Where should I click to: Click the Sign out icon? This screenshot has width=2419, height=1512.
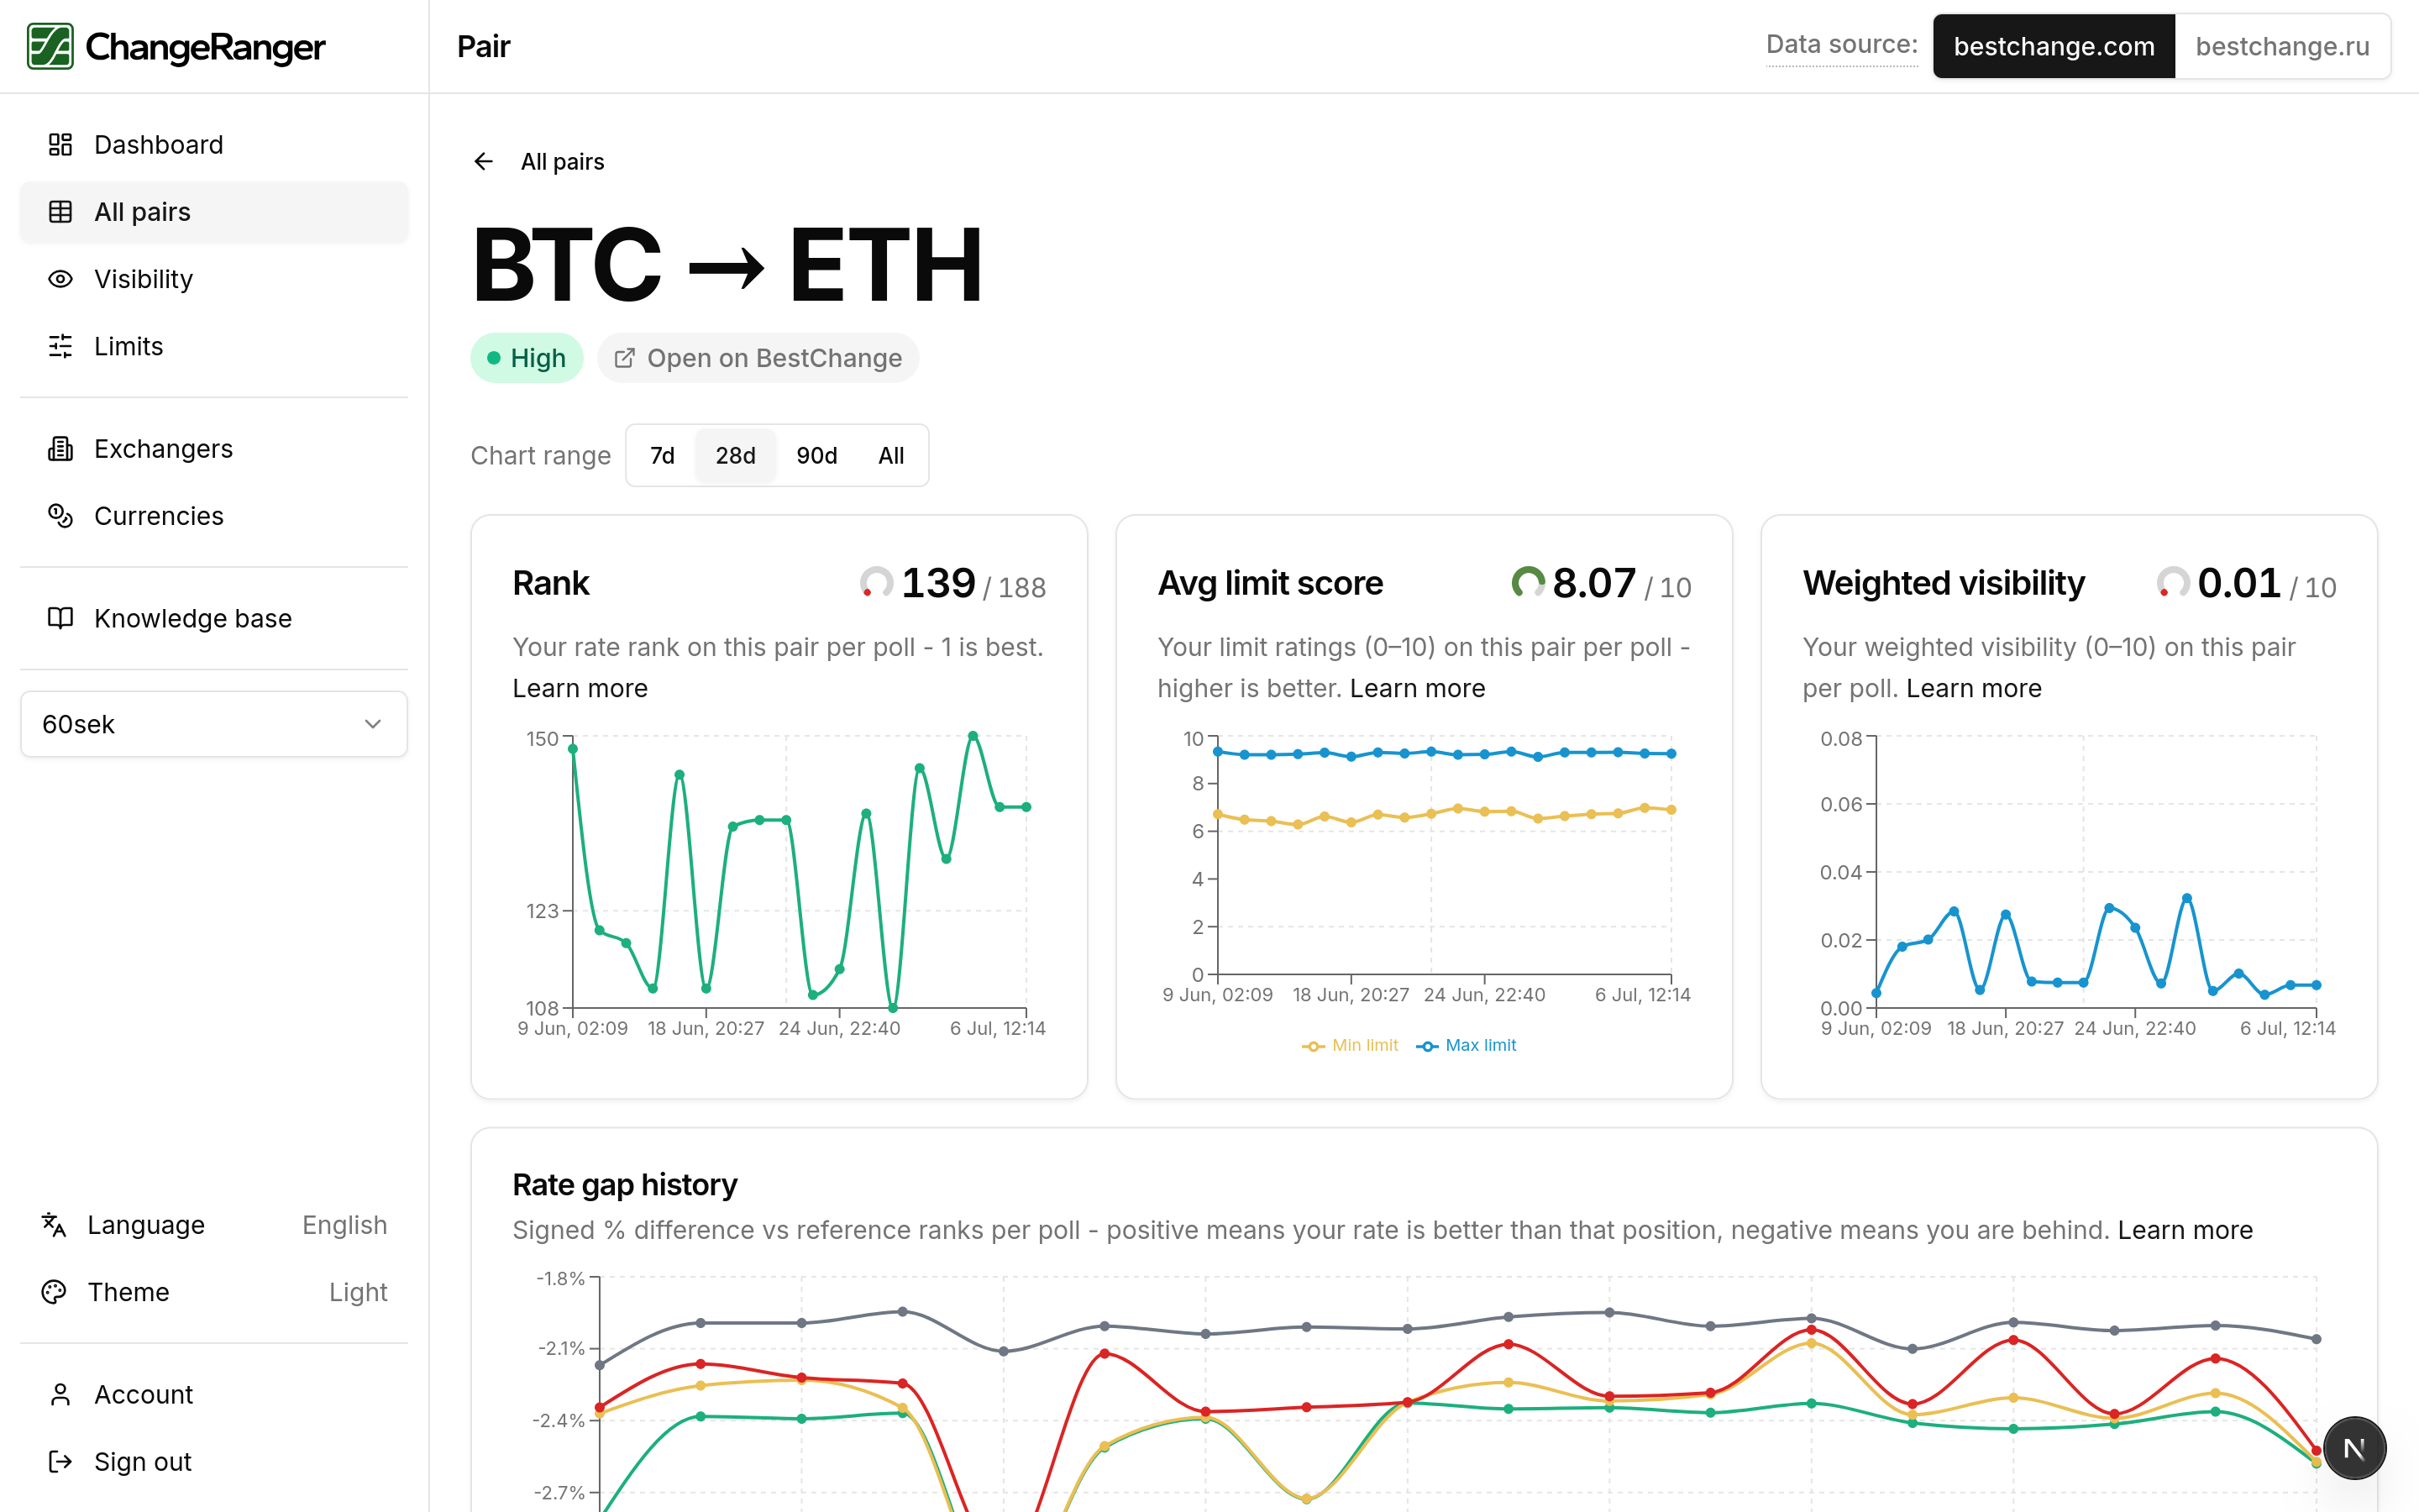pyautogui.click(x=60, y=1462)
